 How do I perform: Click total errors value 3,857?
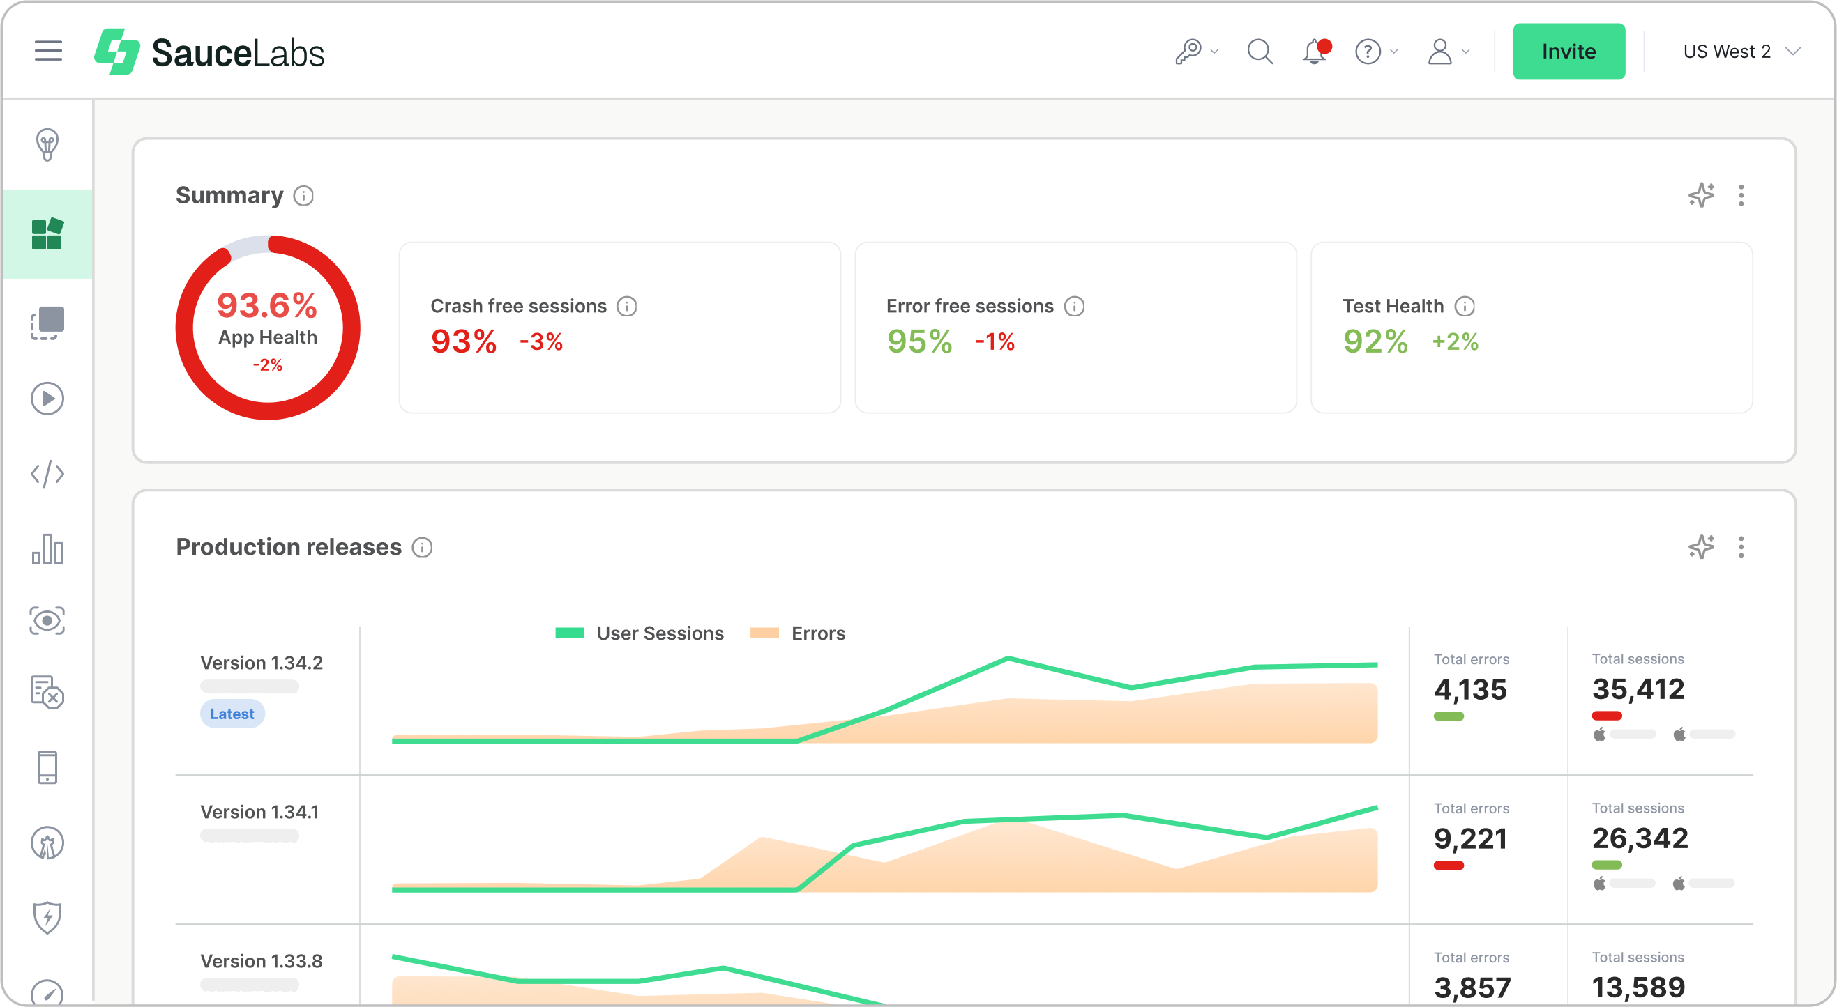1472,987
